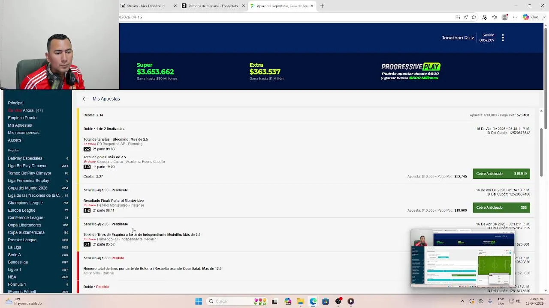Image resolution: width=549 pixels, height=308 pixels.
Task: Close the Apuestas Deportivas tab
Action: click(312, 6)
